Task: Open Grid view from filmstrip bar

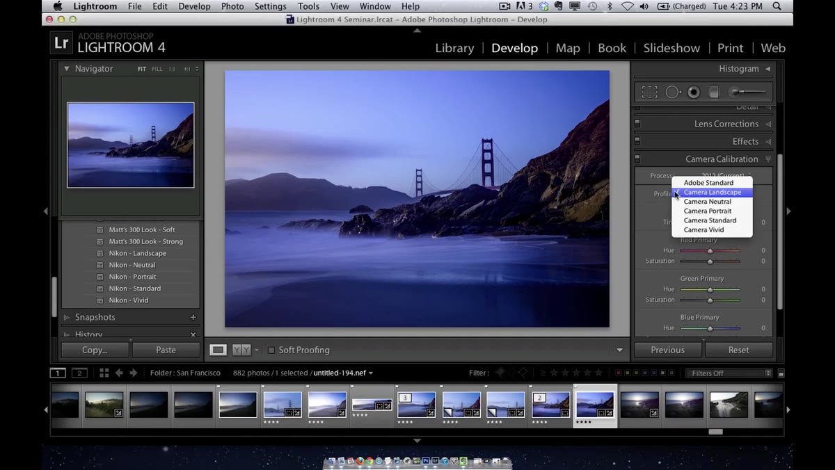Action: point(104,373)
